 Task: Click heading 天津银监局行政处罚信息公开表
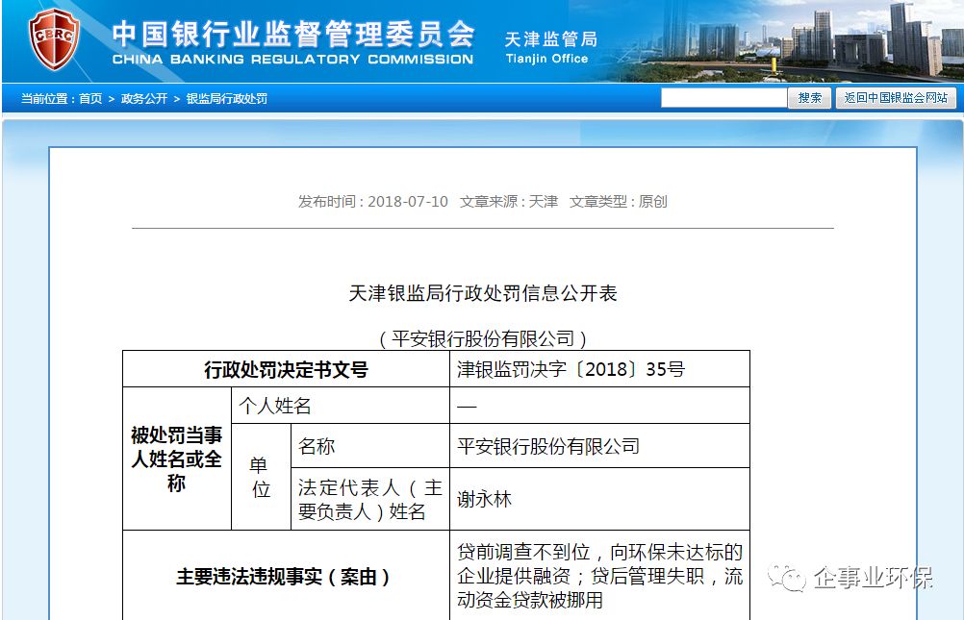483,293
